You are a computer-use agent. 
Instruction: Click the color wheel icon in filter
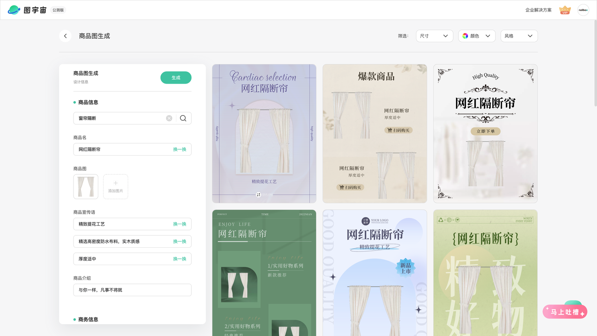pos(465,36)
